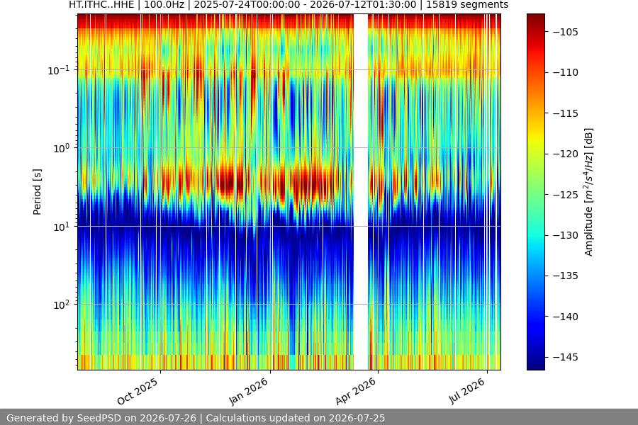
Task: Click the white data gap before Apr 2026
Action: pyautogui.click(x=361, y=192)
